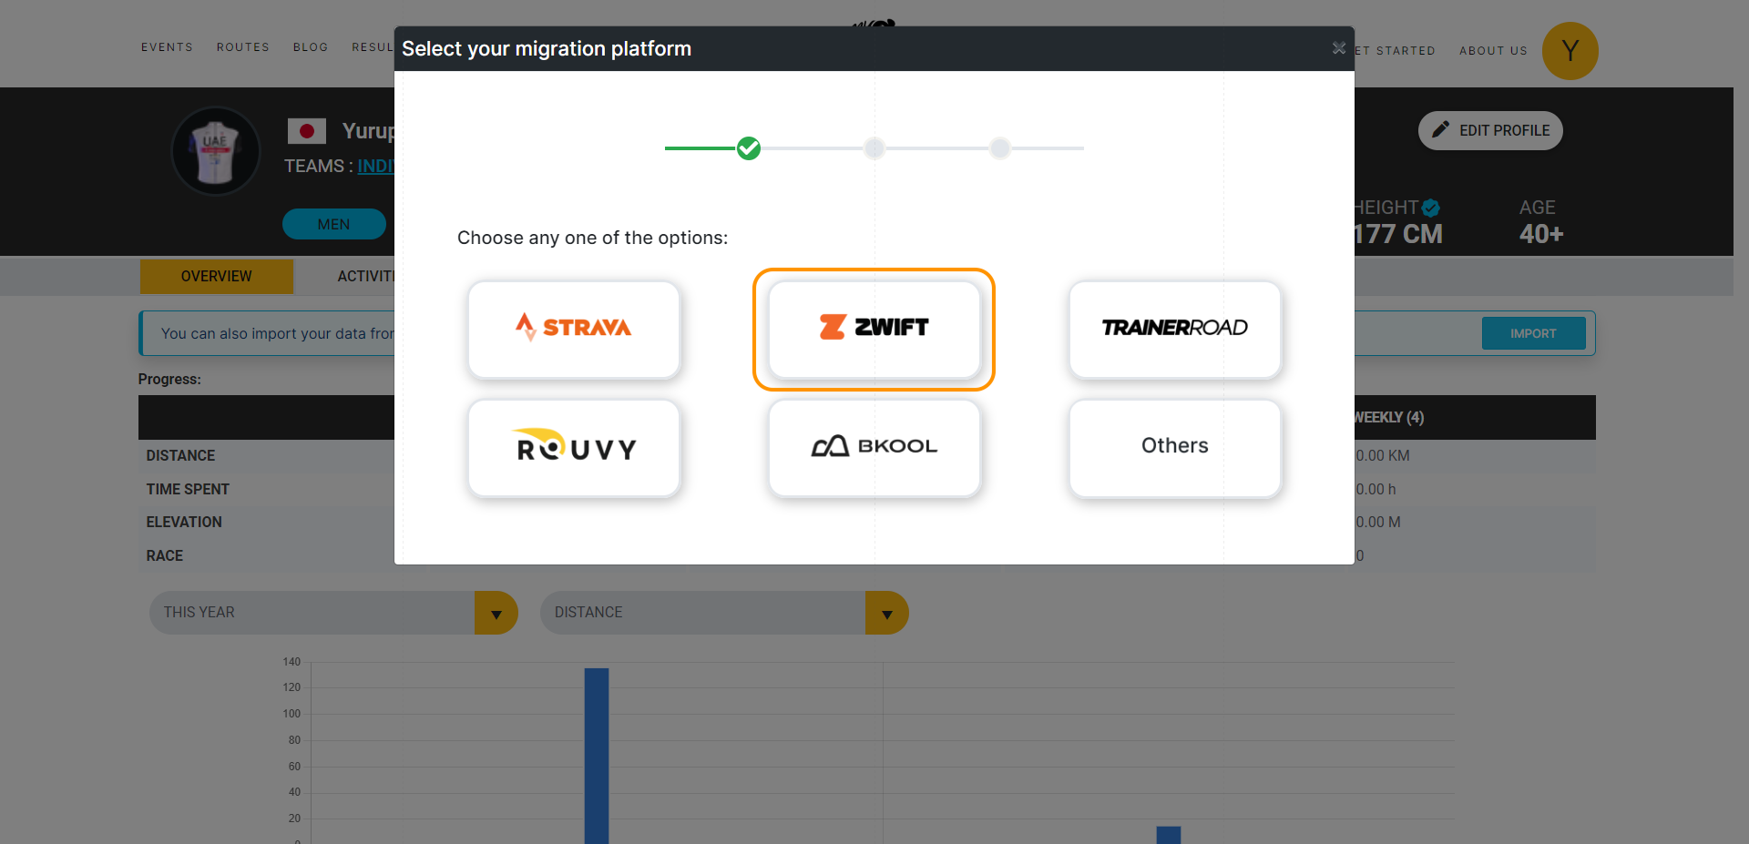Click the second progress step dot
Viewport: 1749px width, 844px height.
(874, 147)
